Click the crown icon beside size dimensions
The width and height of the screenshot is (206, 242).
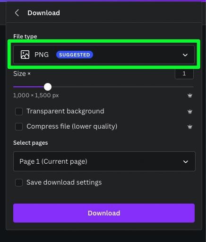click(190, 95)
